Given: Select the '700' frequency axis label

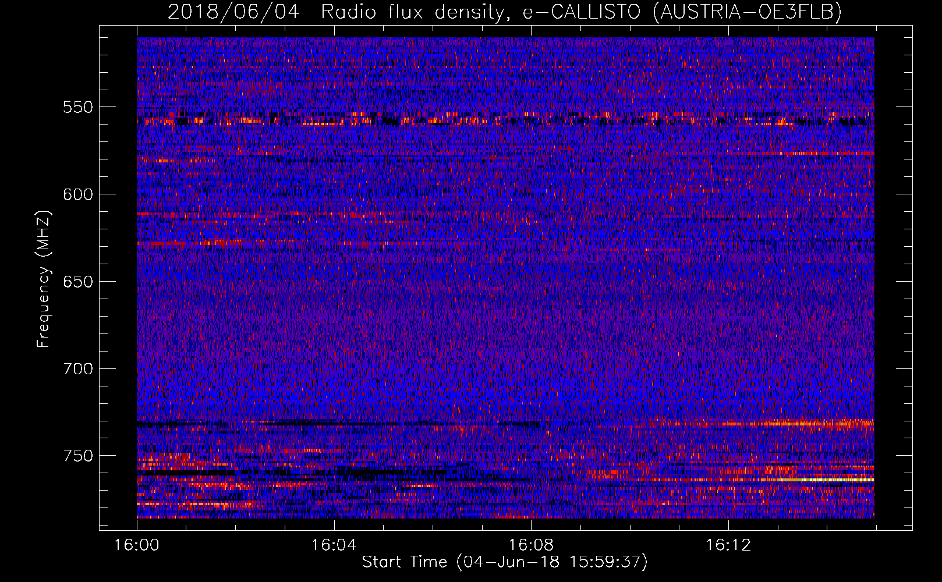Looking at the screenshot, I should pos(78,369).
